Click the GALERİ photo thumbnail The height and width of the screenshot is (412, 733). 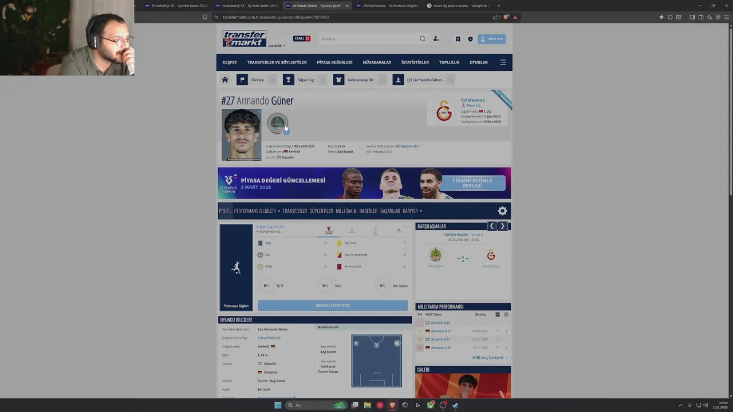pos(463,387)
